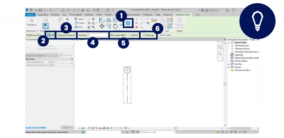Open the Colaborar ribbon tab
This screenshot has width=284, height=138.
[148, 15]
